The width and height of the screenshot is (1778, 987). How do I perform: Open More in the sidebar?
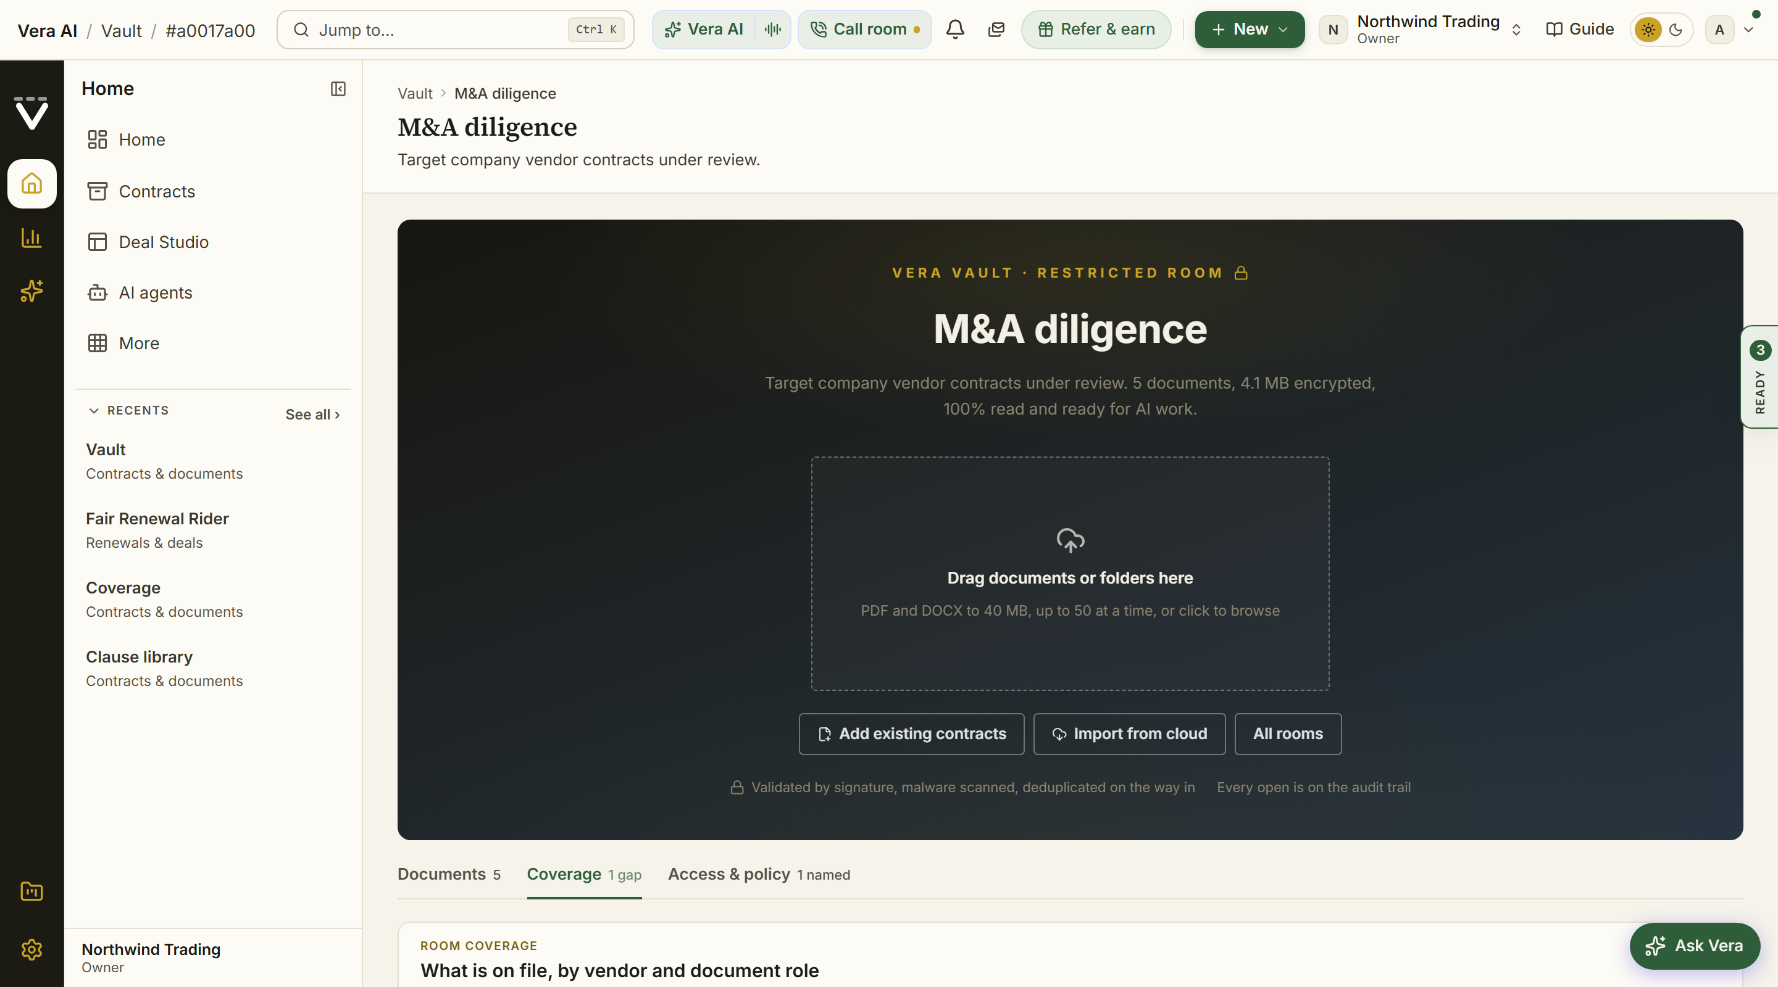pyautogui.click(x=212, y=343)
